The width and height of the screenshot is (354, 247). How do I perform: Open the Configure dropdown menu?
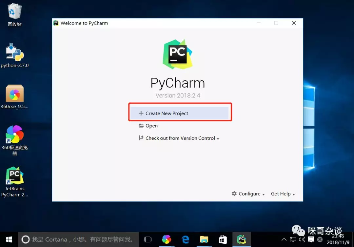[x=248, y=194]
